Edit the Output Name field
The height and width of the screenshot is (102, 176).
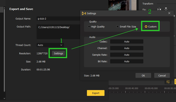[x=58, y=19]
